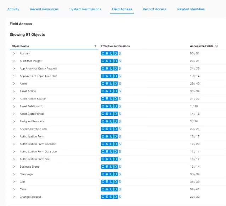Expand Authorization Form Text row
This screenshot has height=206, width=226.
[x=14, y=159]
